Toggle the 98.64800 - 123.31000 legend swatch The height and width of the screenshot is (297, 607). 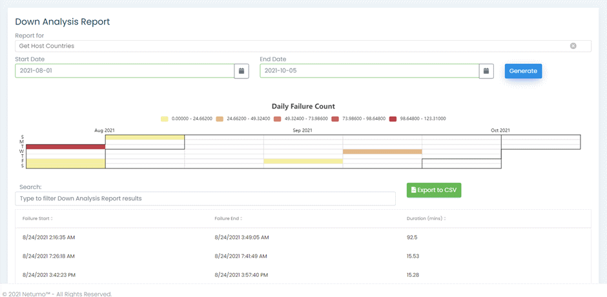(x=393, y=119)
